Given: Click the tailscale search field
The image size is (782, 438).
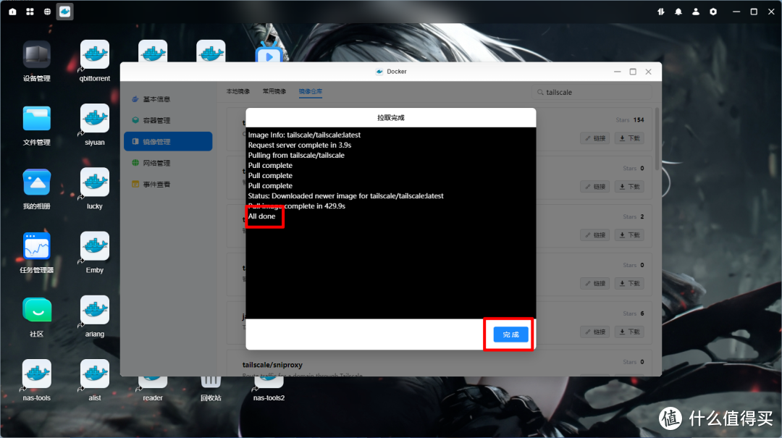Looking at the screenshot, I should point(594,93).
